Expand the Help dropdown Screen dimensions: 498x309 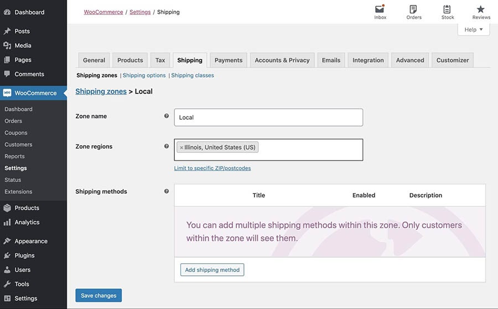(473, 30)
